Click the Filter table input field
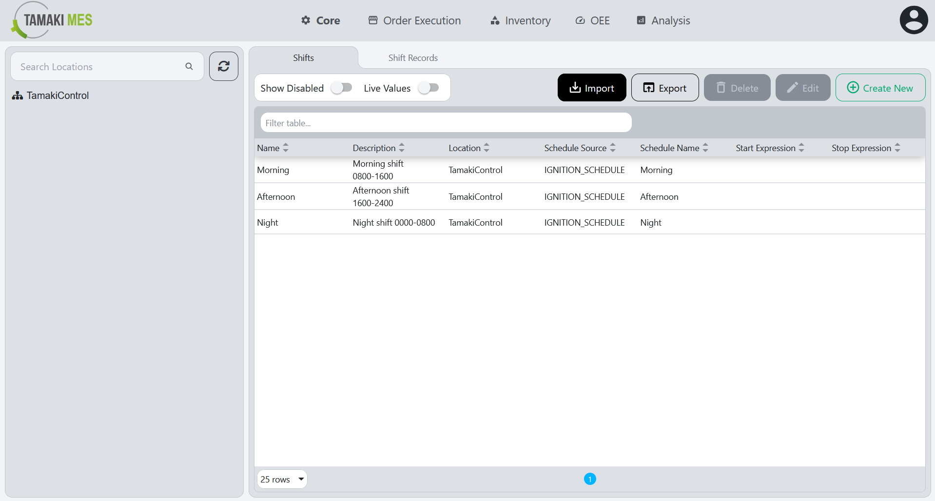 point(445,122)
